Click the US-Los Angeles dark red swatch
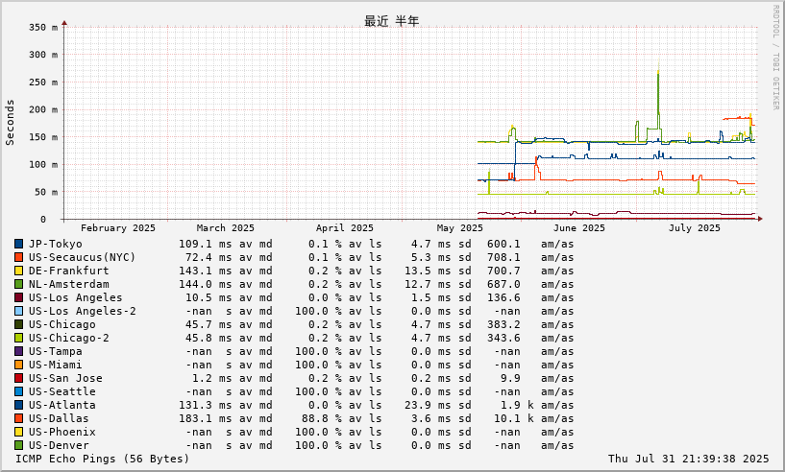This screenshot has width=785, height=472. tap(18, 298)
